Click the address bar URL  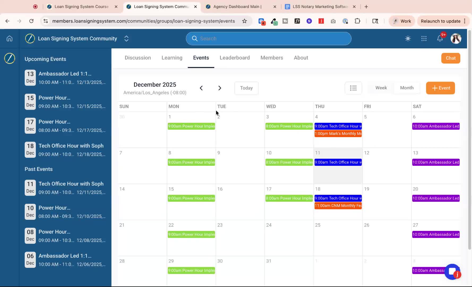[143, 21]
